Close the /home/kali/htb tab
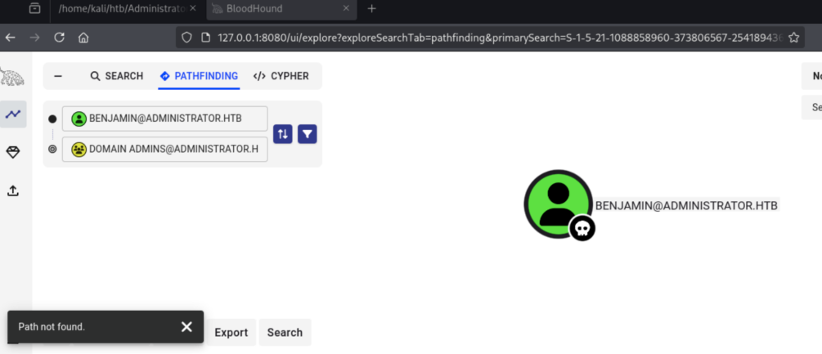This screenshot has width=822, height=354. pos(194,9)
